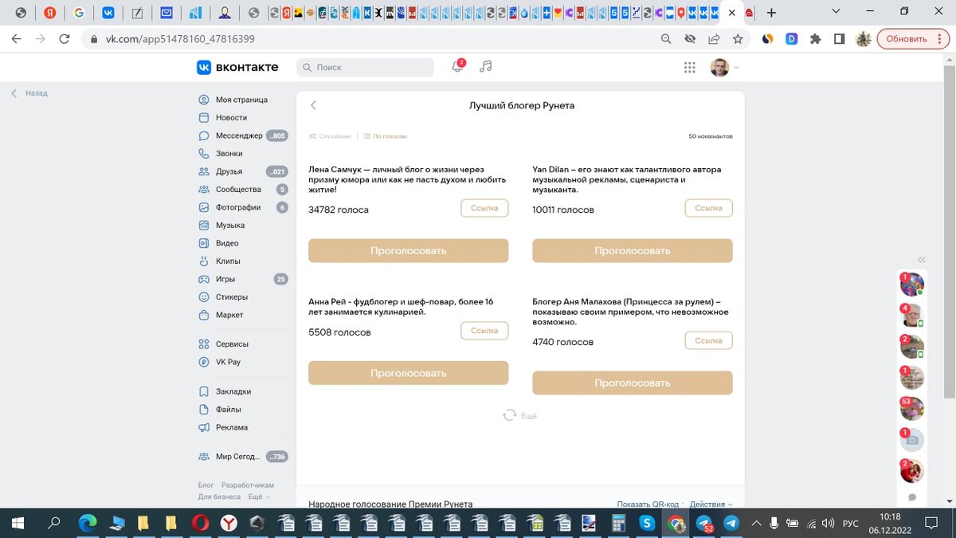This screenshot has height=538, width=956.
Task: Click the browser address bar
Action: click(x=373, y=38)
